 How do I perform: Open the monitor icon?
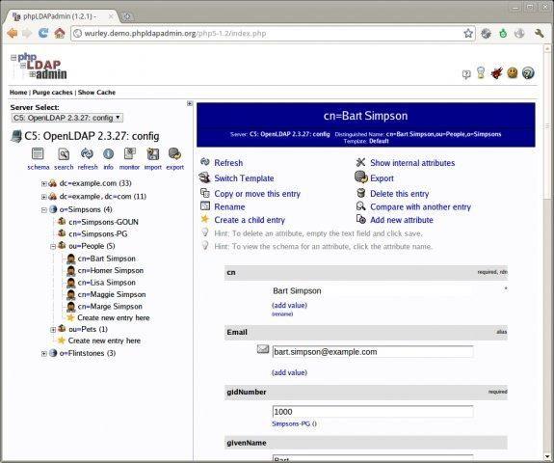point(130,154)
